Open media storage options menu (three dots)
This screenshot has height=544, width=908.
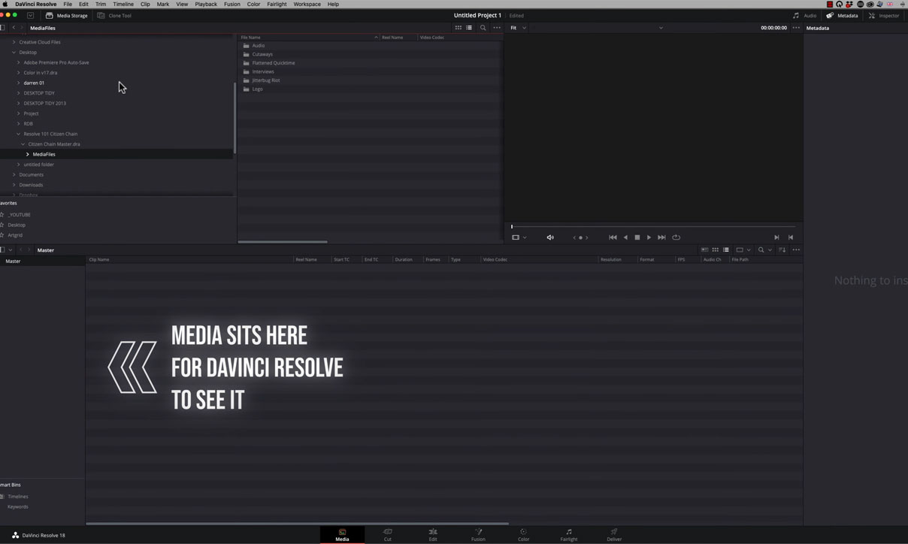pyautogui.click(x=497, y=28)
